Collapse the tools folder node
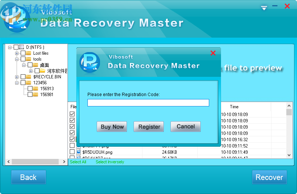 17,59
